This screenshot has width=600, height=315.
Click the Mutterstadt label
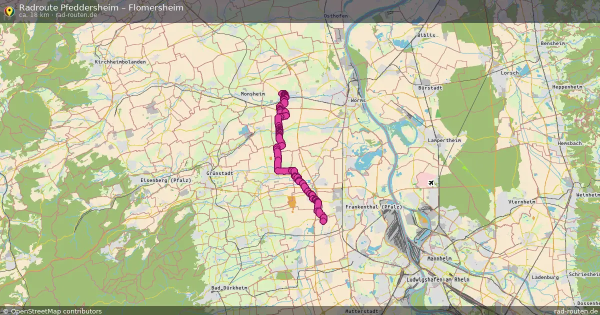pyautogui.click(x=361, y=311)
